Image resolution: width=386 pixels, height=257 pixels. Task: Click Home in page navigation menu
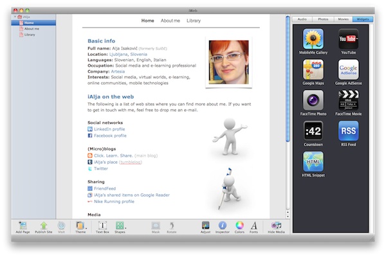[x=147, y=21]
